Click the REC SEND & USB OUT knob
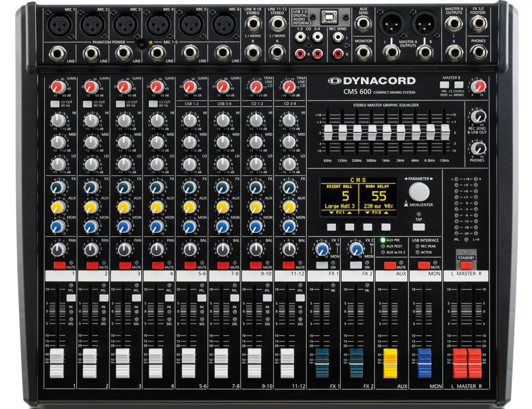Screen dimensions: 532x409 pyautogui.click(x=479, y=116)
